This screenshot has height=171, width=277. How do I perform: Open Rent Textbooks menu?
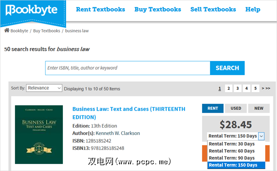click(100, 9)
